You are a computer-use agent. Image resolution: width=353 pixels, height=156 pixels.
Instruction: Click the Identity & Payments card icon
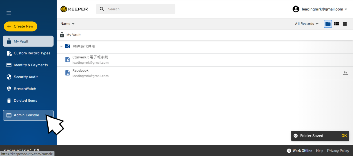(9, 65)
